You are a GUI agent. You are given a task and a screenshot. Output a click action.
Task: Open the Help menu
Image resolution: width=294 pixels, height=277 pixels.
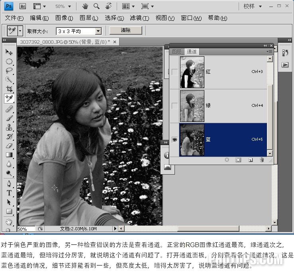pyautogui.click(x=218, y=18)
